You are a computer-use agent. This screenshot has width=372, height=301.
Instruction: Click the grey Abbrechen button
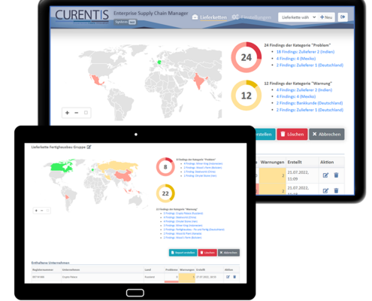click(x=326, y=134)
